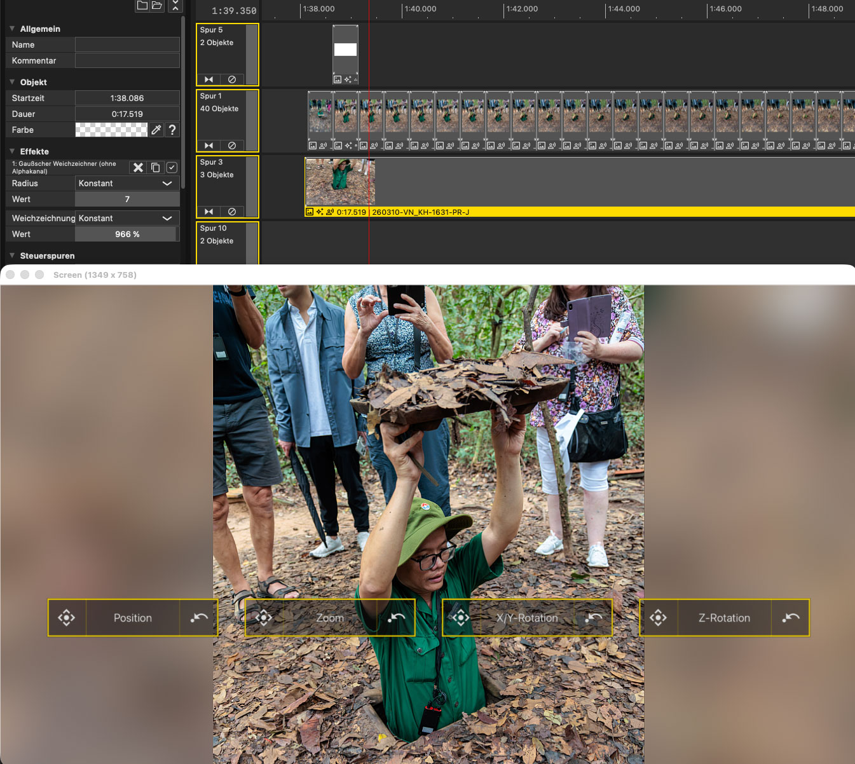This screenshot has height=764, width=855.
Task: Click the effects sparkle icon under white clip
Action: tap(348, 79)
